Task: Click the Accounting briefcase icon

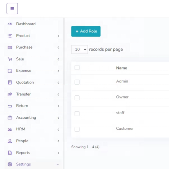Action: pyautogui.click(x=10, y=118)
